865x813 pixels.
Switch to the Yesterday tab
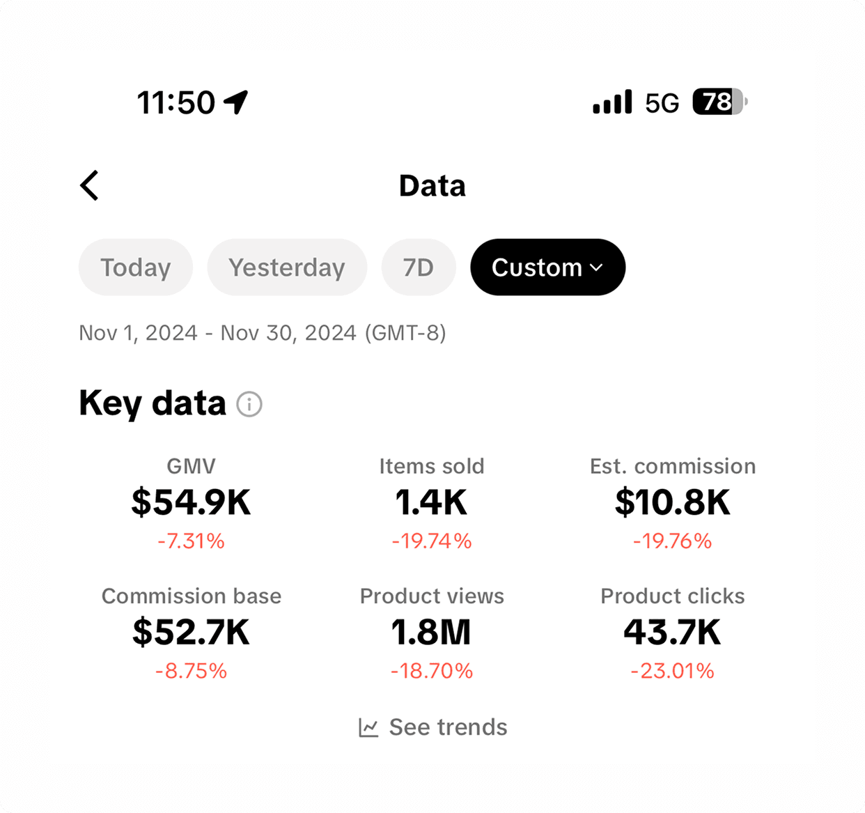(x=287, y=268)
